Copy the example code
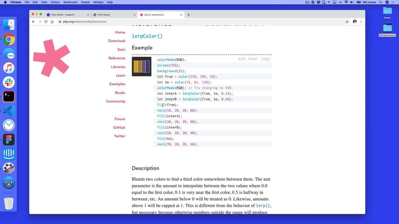399x224 pixels. coord(266,59)
